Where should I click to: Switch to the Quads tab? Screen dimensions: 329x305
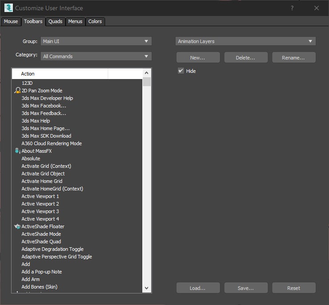55,21
